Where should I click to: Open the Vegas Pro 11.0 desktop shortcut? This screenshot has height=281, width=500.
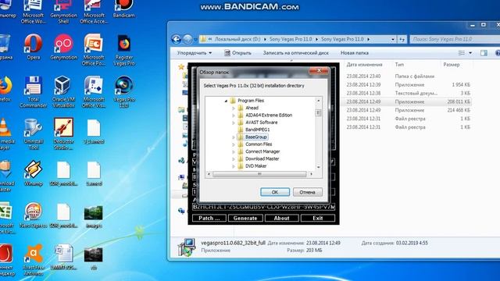coord(123,92)
